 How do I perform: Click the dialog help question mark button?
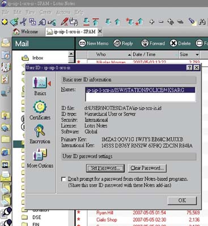[x=189, y=67]
